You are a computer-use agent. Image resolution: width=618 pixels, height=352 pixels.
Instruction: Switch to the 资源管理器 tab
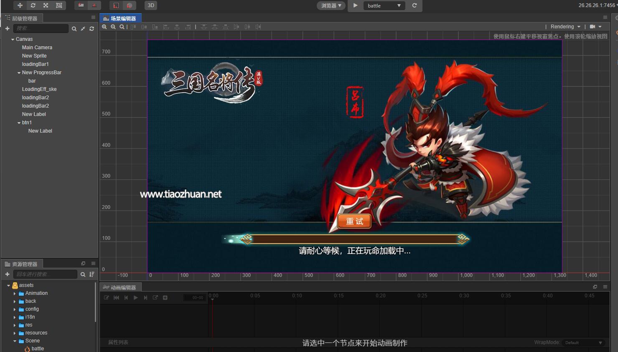click(x=21, y=264)
